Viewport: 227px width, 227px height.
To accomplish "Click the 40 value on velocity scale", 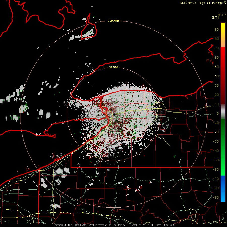I will point(217,76).
